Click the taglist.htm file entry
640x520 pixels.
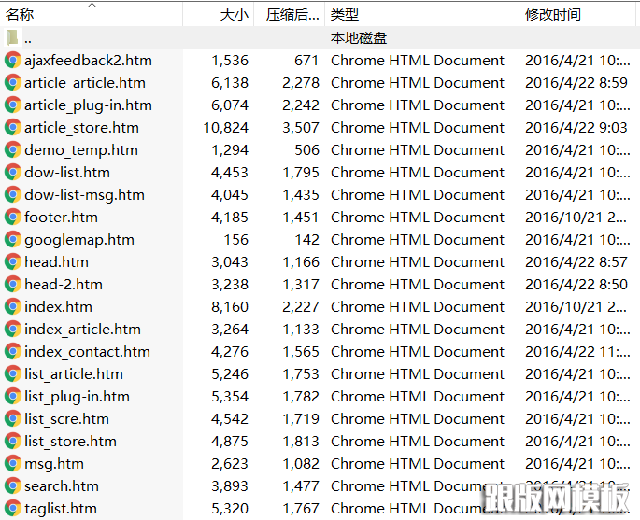(x=60, y=509)
